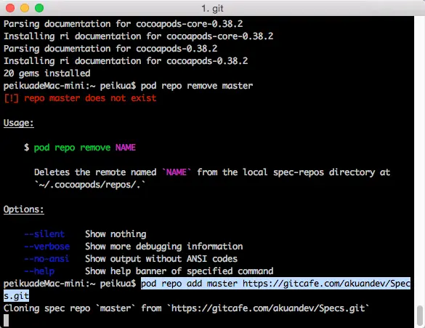Click 'Show more debugging information'
425x328 pixels.
(x=163, y=247)
